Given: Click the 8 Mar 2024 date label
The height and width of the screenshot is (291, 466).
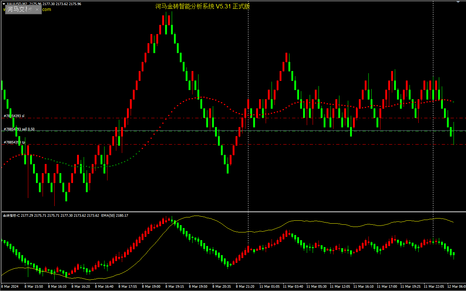Looking at the screenshot, I should pyautogui.click(x=10, y=287).
